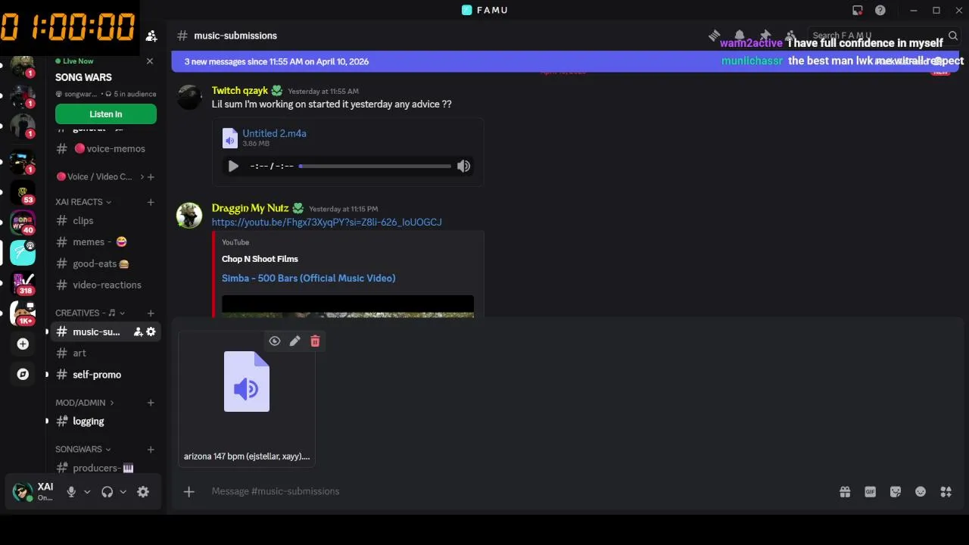Open the gift icon in message bar
969x545 pixels.
[x=845, y=492]
